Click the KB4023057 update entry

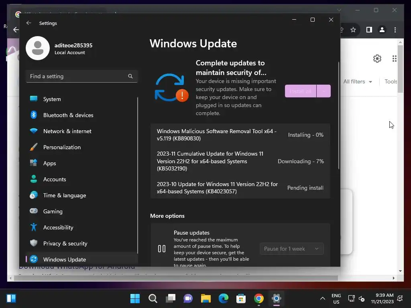(240, 188)
